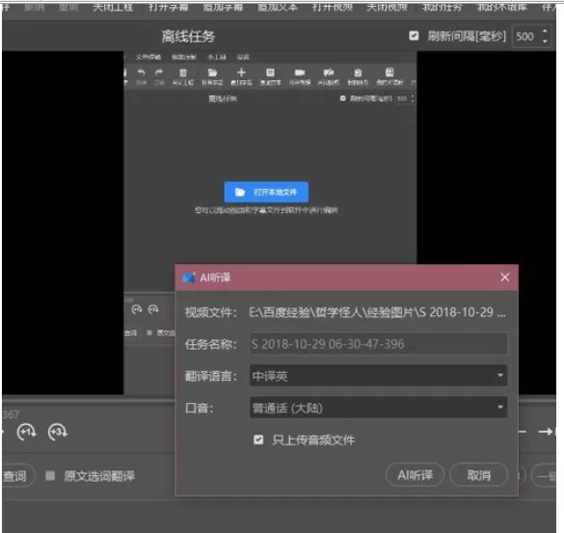Click the 离线任务 panel title
Image resolution: width=564 pixels, height=533 pixels.
coord(188,37)
